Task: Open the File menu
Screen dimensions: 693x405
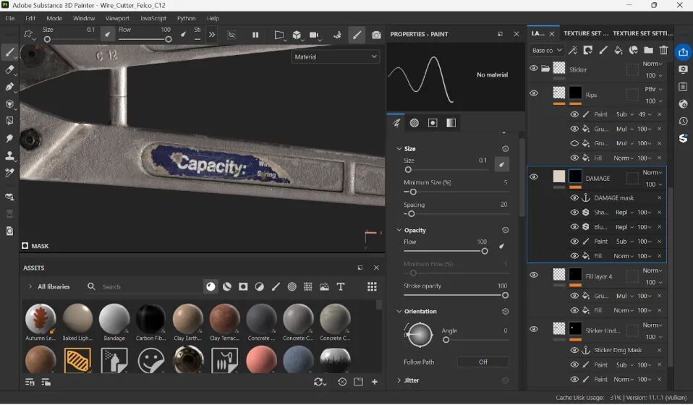Action: pos(9,19)
